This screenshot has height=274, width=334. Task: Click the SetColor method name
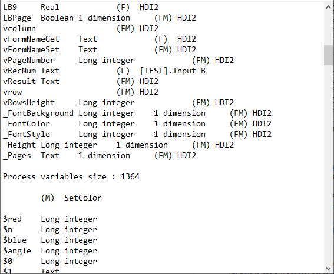click(83, 198)
